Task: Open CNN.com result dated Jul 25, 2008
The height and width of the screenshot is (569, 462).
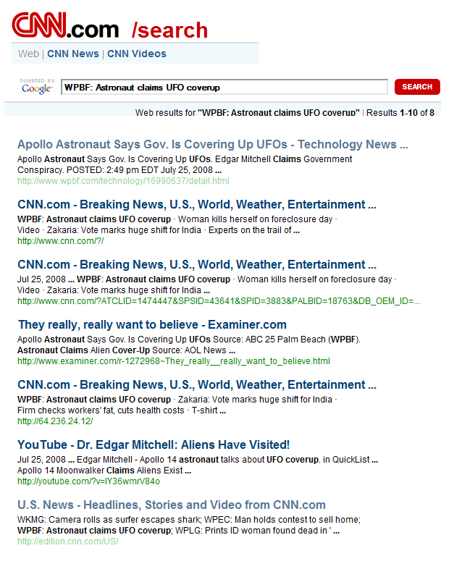Action: click(197, 264)
